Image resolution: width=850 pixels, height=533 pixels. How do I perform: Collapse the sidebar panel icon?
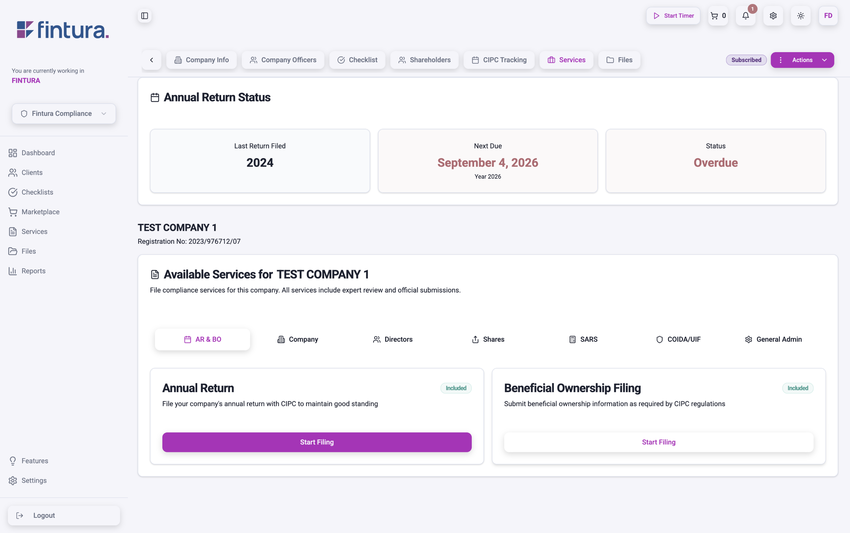tap(144, 16)
